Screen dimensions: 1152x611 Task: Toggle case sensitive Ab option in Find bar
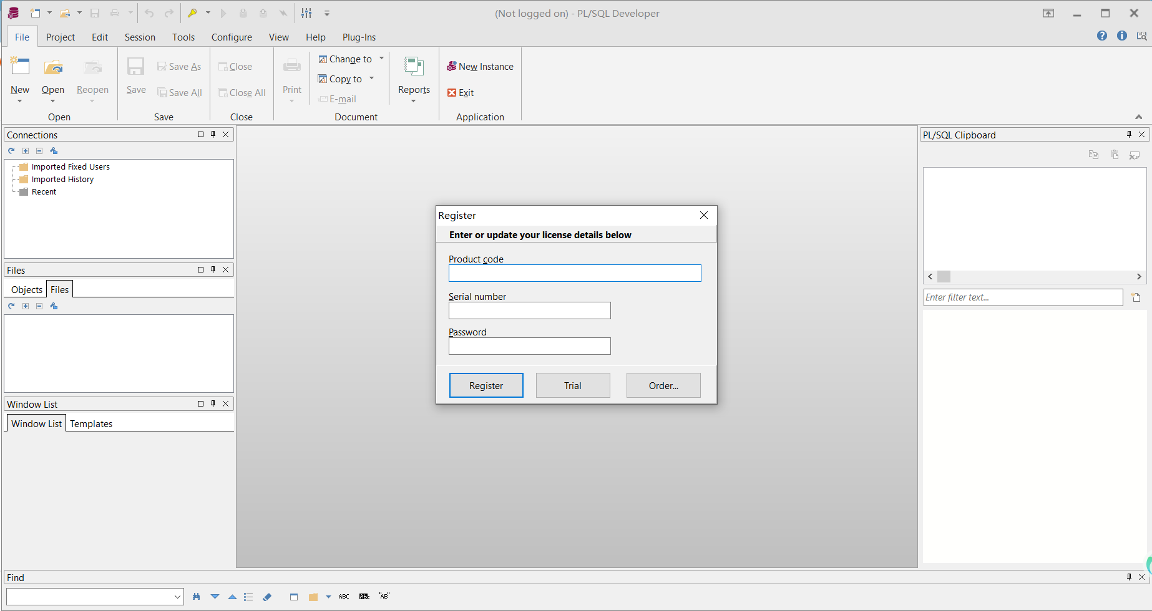[x=364, y=597]
